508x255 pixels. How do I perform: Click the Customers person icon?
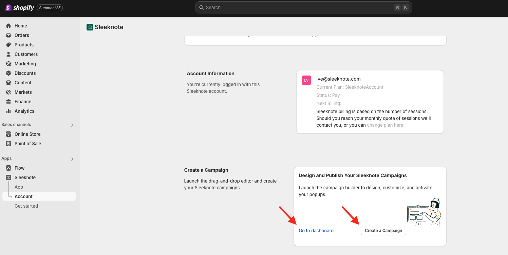tap(8, 54)
